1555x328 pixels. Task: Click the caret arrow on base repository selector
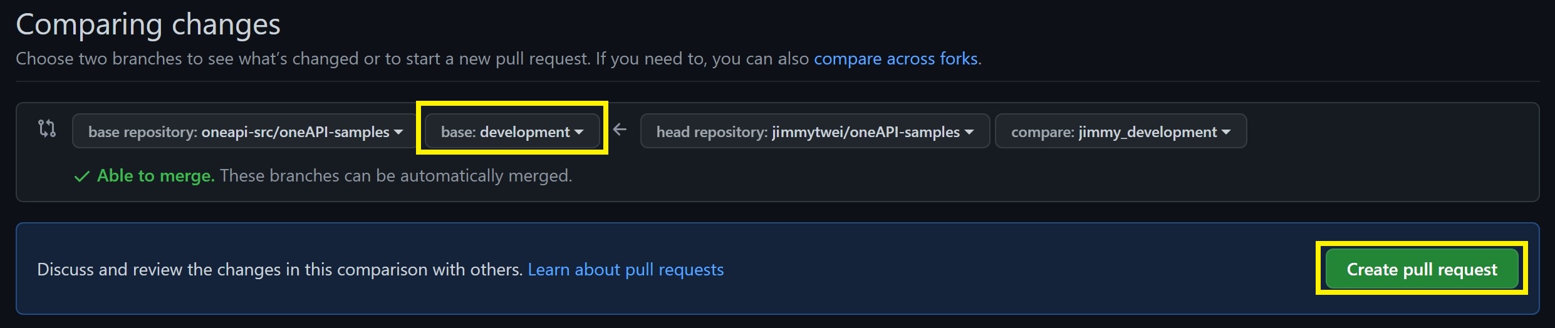398,132
